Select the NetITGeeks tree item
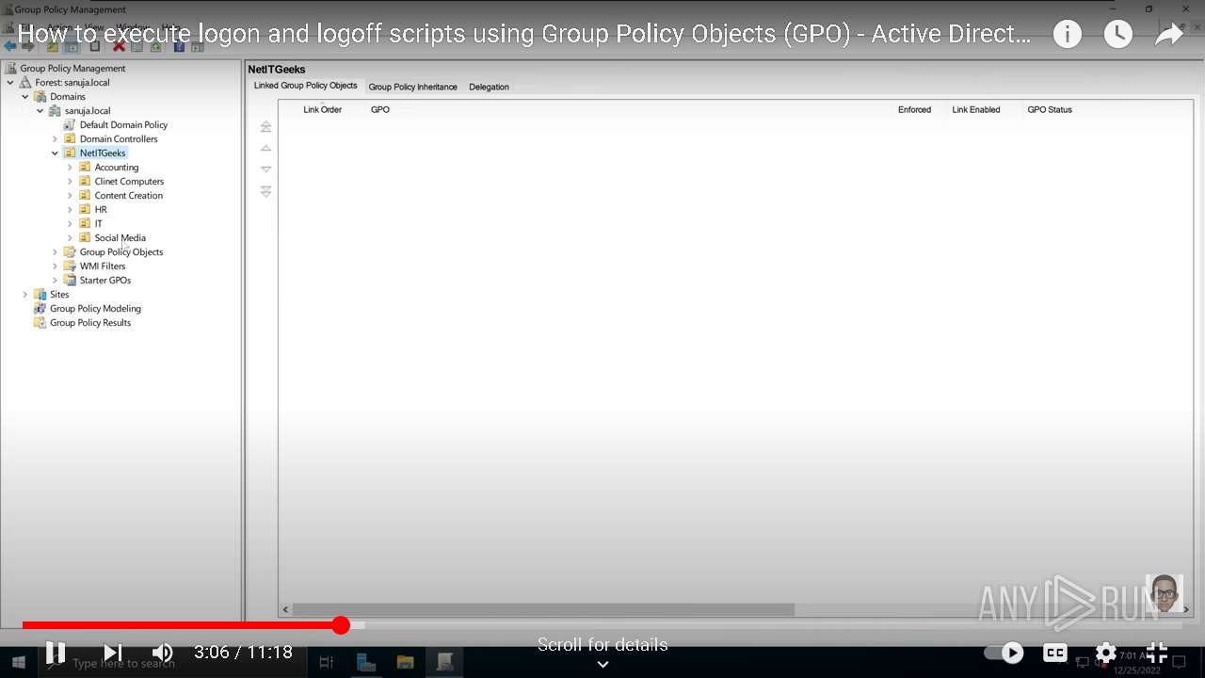 tap(103, 153)
